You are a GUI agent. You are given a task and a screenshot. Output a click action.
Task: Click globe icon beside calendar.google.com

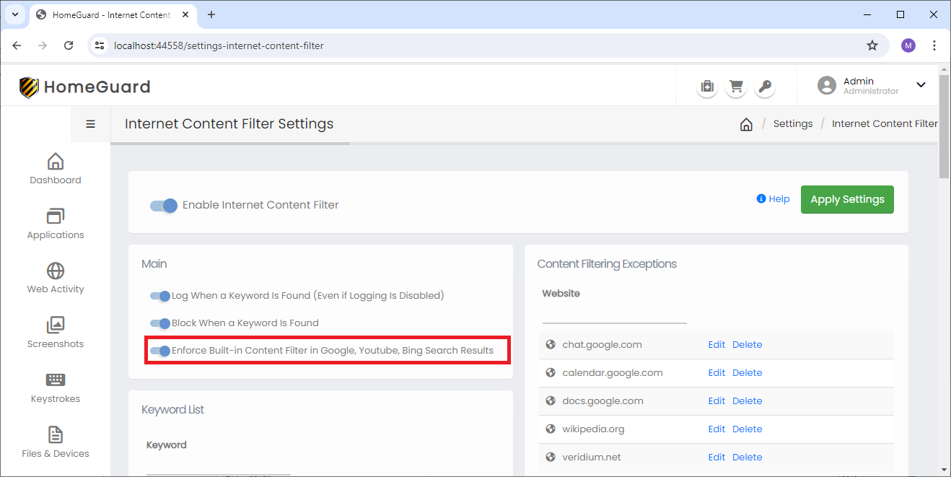[551, 372]
